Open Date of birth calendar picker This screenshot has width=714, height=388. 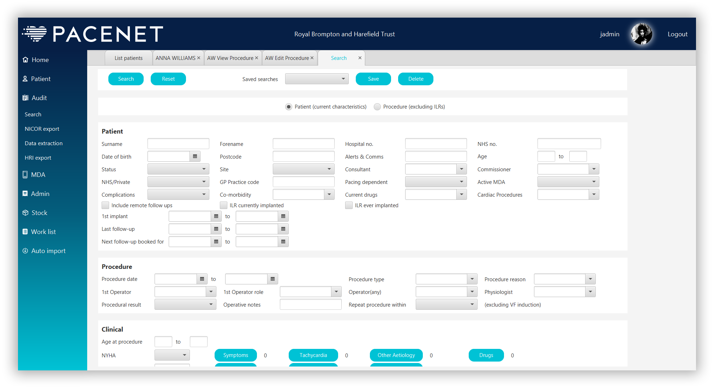coord(195,156)
